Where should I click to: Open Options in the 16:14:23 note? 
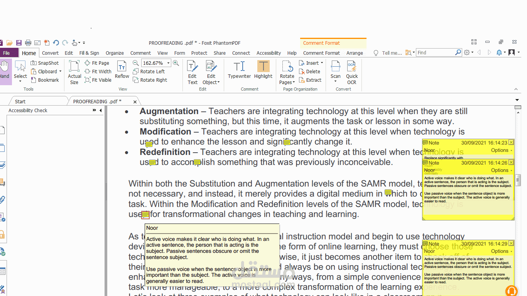[x=502, y=150]
